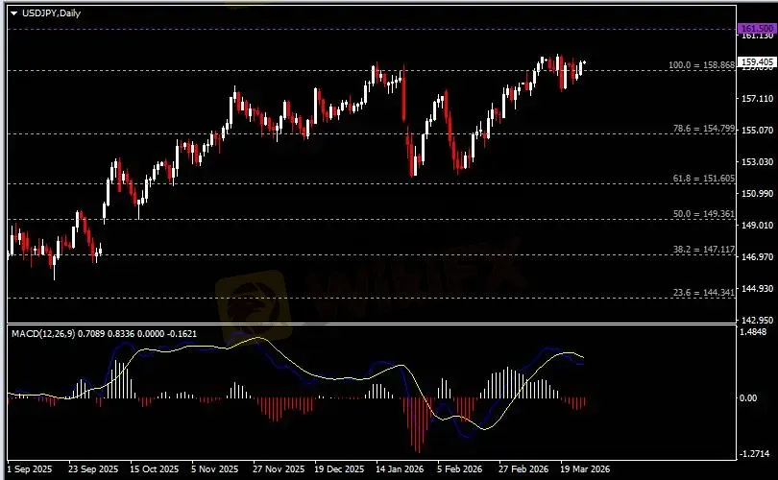Select the 14 Jan 2026 date on timeline
The height and width of the screenshot is (480, 778).
click(x=400, y=469)
